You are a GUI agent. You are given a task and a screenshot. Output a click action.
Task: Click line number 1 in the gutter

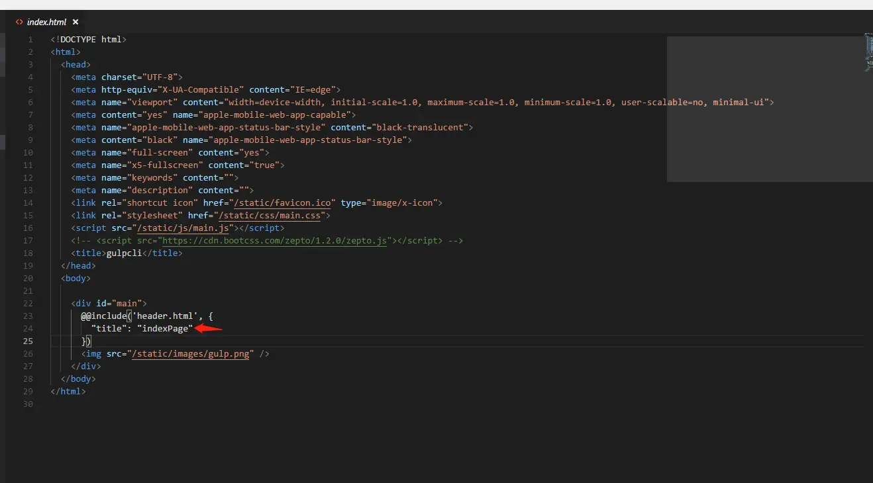click(x=30, y=39)
